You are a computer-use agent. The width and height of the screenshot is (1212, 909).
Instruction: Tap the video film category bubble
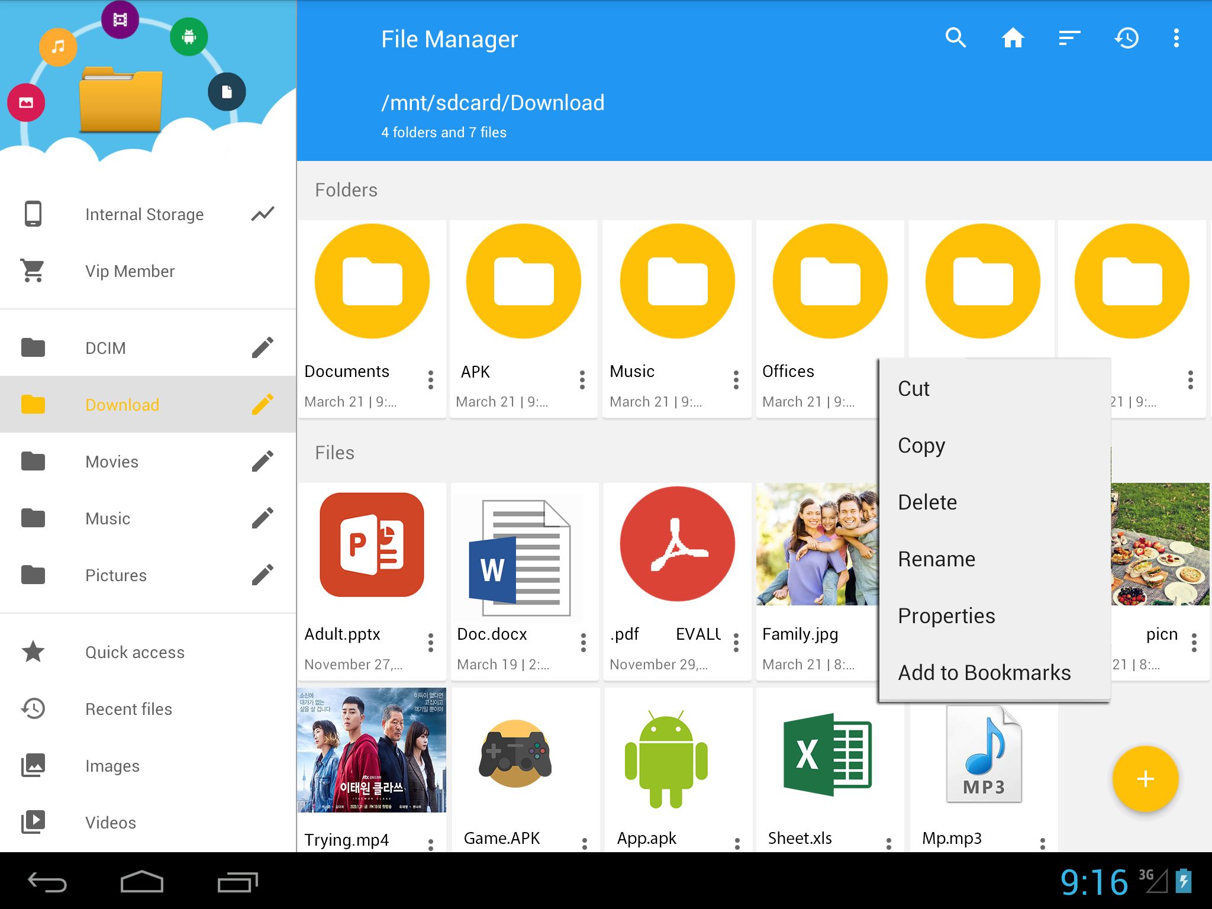coord(120,20)
